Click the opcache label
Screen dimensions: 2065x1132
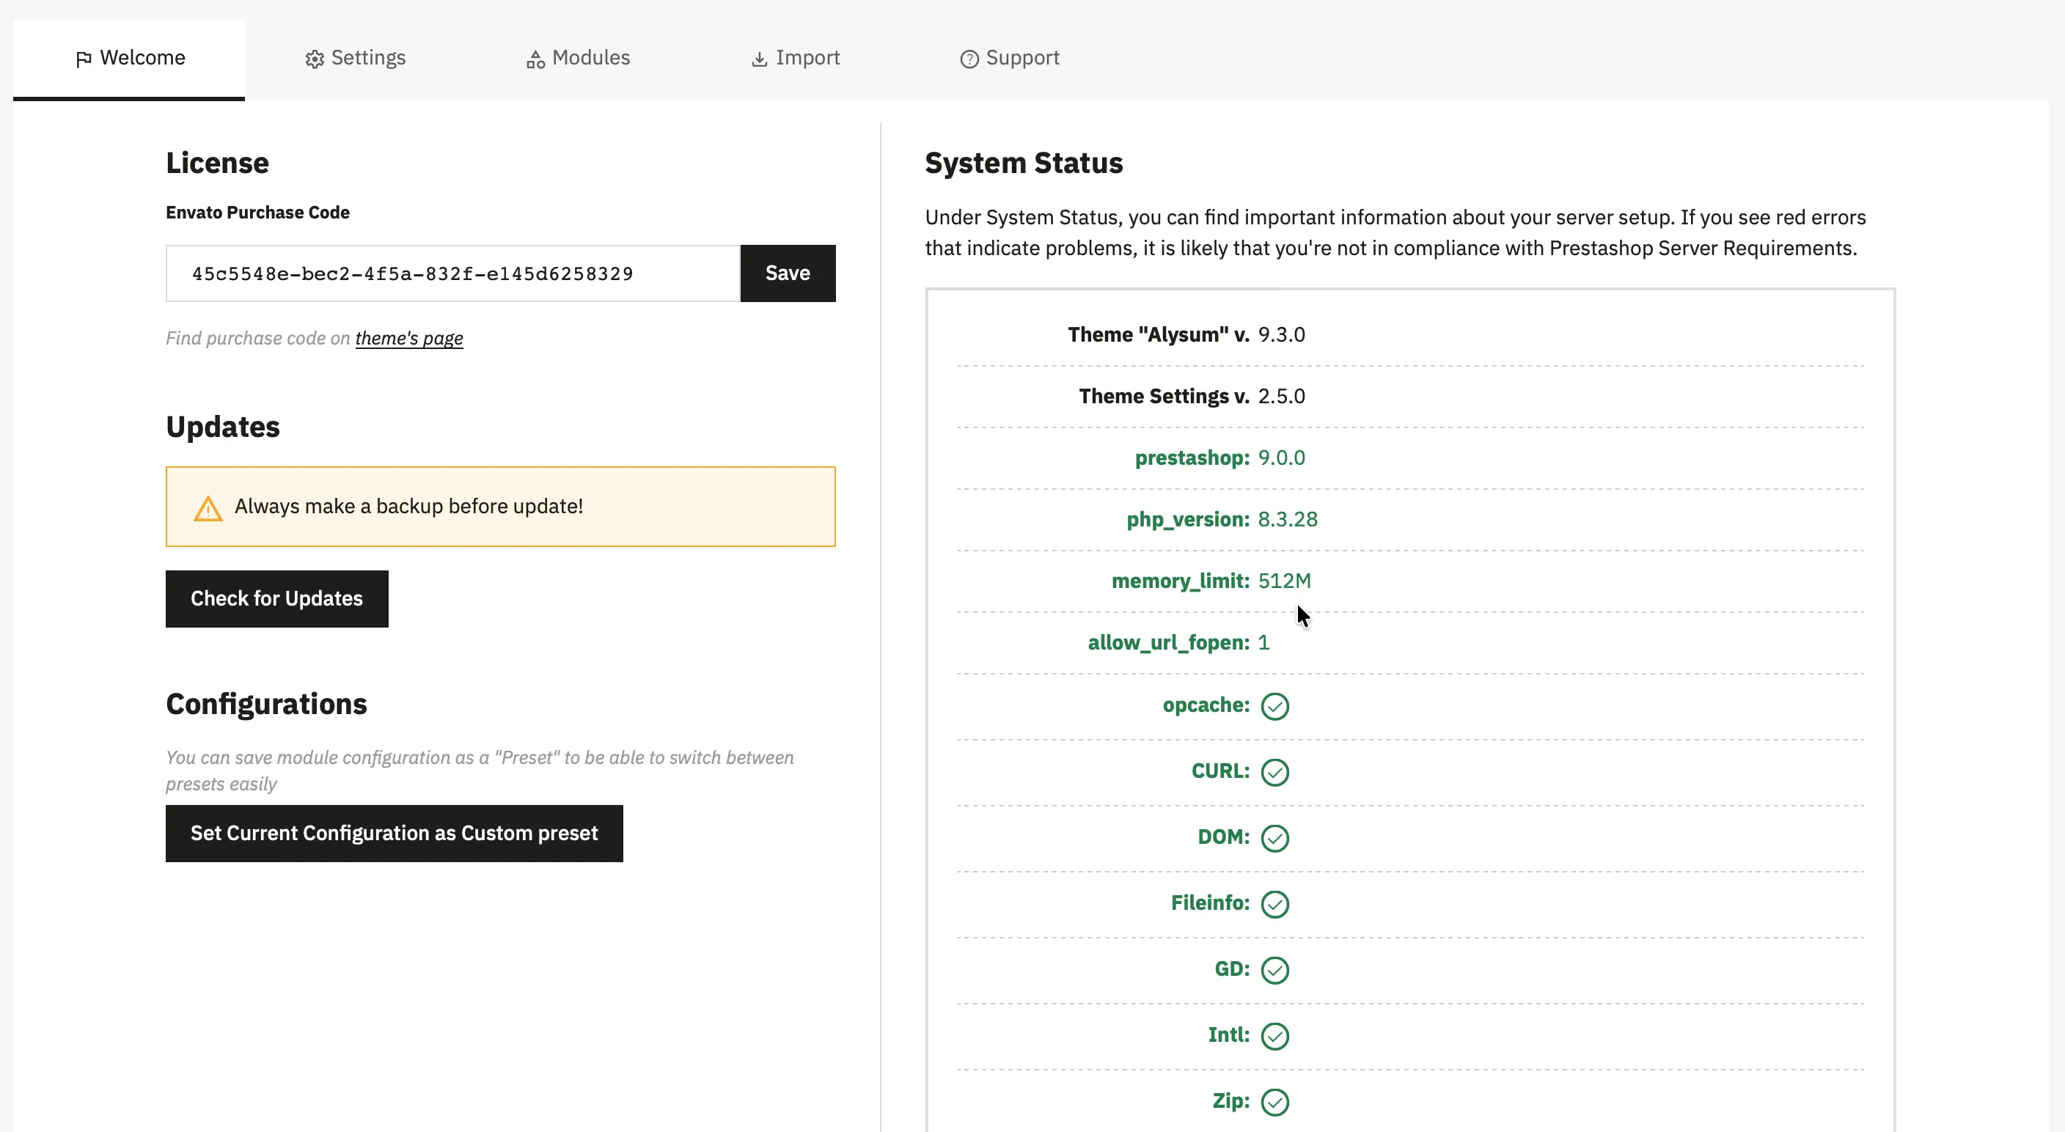coord(1206,705)
